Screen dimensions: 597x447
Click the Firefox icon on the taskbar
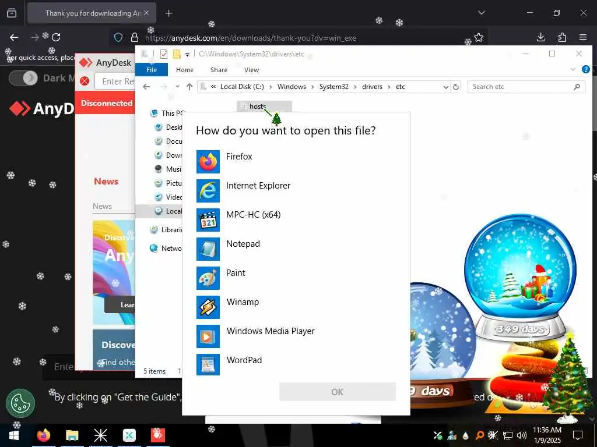[43, 435]
